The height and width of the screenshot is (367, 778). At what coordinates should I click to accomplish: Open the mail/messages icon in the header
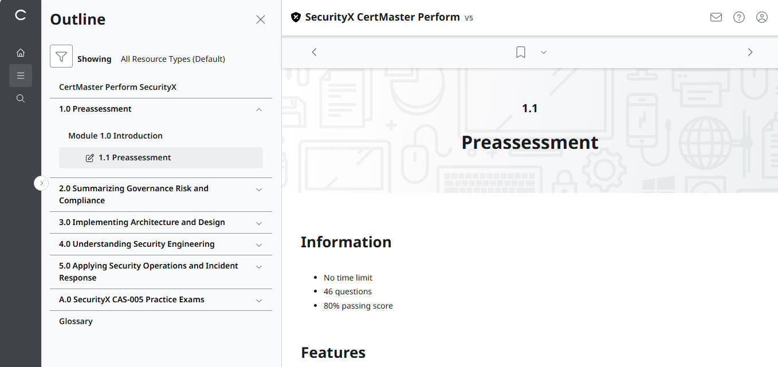tap(716, 17)
